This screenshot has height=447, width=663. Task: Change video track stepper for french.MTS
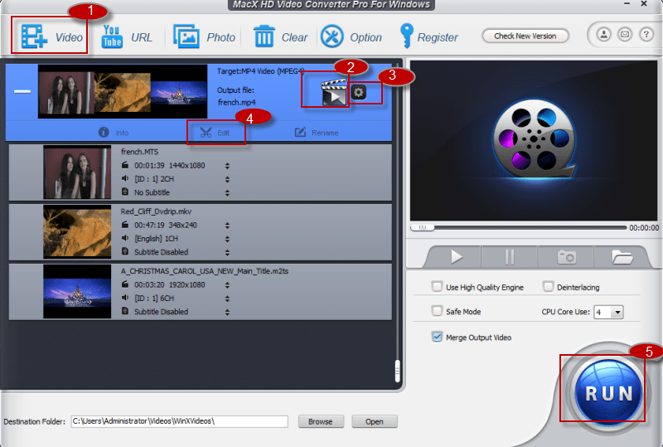click(x=227, y=166)
